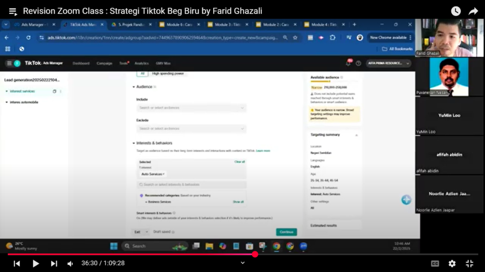Click the search interests & behaviors field
This screenshot has width=485, height=272.
coord(191,184)
